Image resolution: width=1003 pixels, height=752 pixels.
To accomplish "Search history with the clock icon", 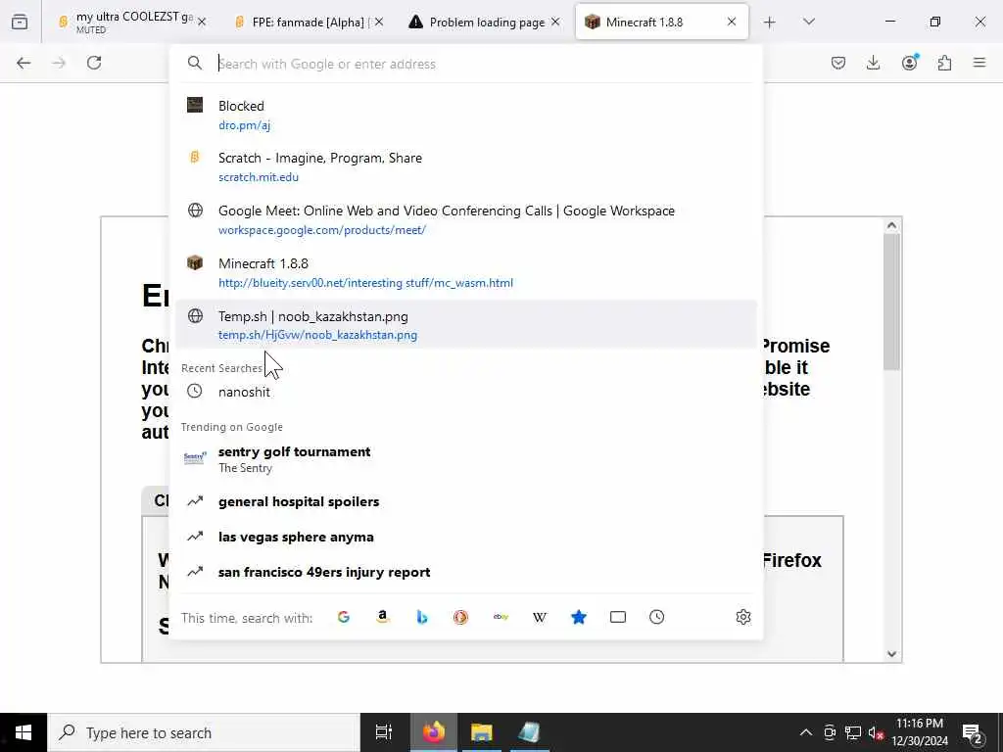I will (x=656, y=617).
